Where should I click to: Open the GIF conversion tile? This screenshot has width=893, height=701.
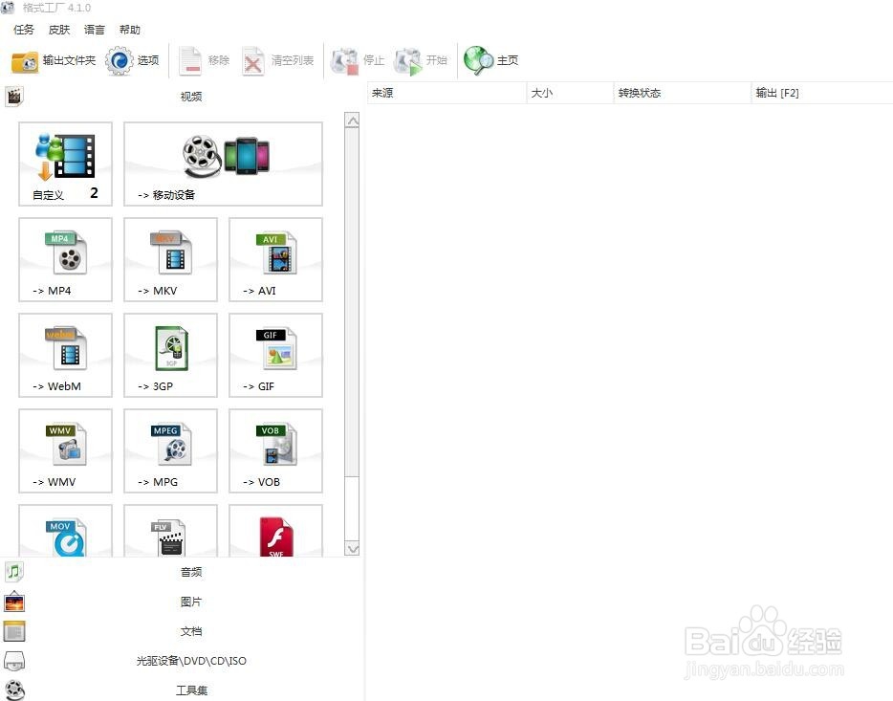(275, 356)
